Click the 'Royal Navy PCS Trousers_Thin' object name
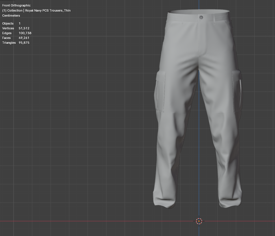275x236 pixels. pos(48,10)
